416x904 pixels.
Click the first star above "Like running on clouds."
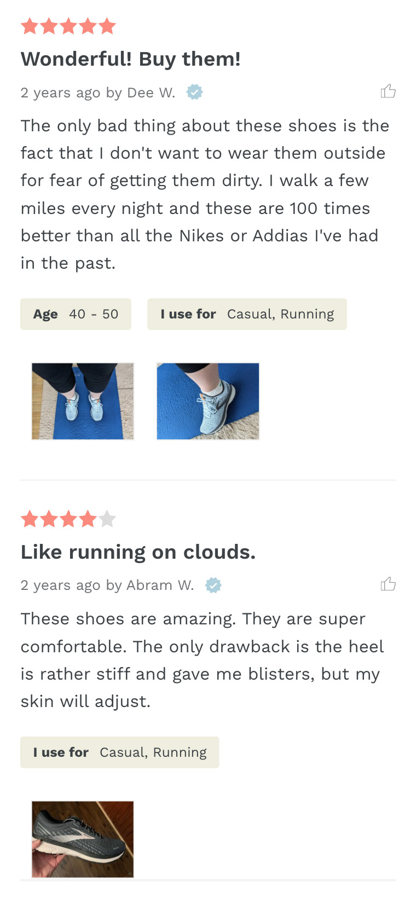(30, 519)
